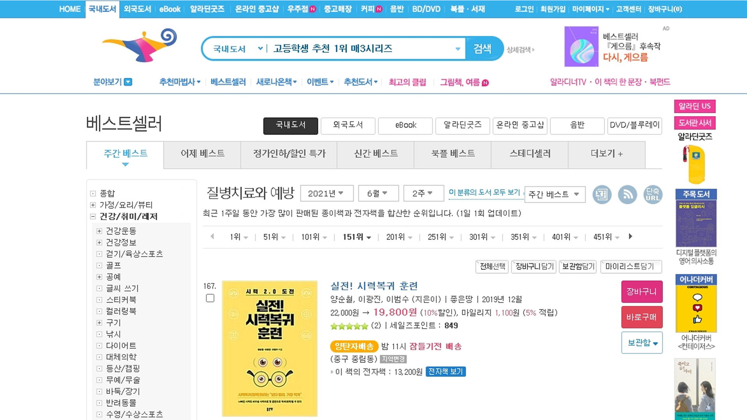Click the 실전! 시력복귀 훈련 book cover
747x420 pixels.
270,348
